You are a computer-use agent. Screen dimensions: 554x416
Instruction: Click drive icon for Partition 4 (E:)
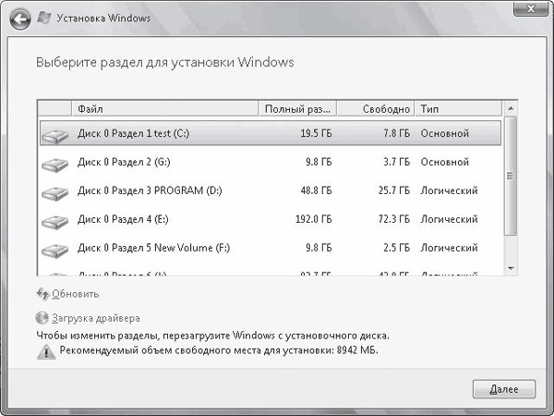[x=54, y=220]
